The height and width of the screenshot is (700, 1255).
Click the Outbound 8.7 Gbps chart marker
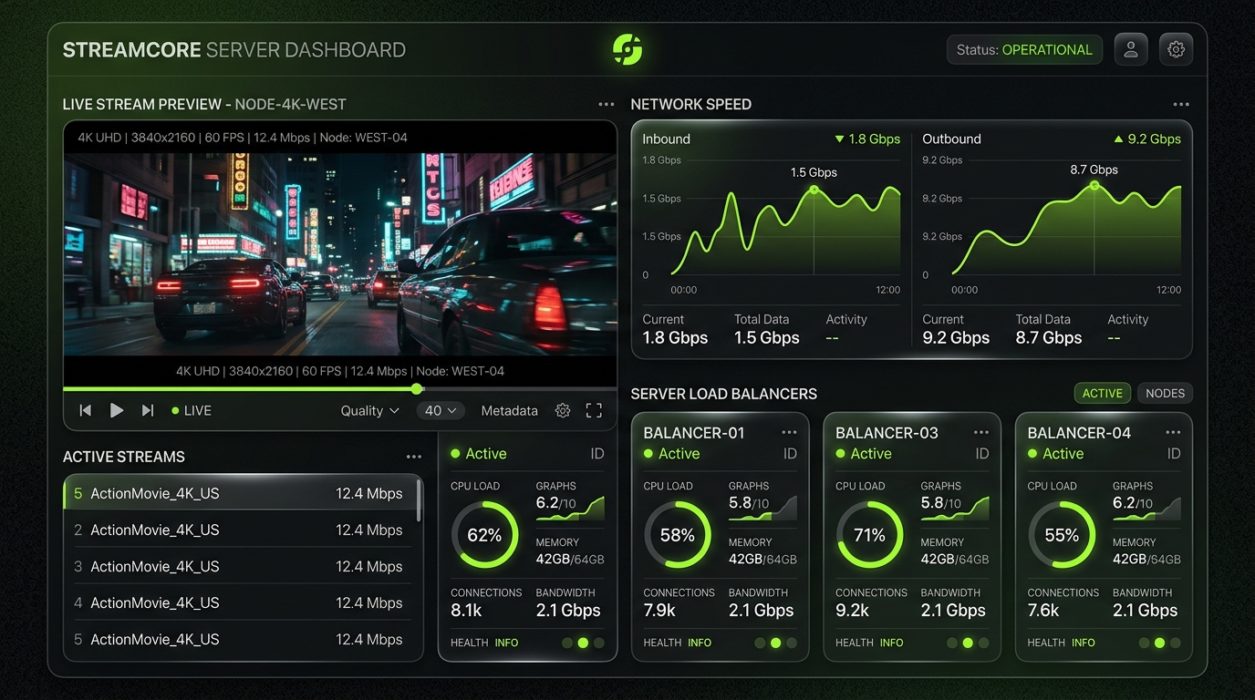click(x=1094, y=185)
